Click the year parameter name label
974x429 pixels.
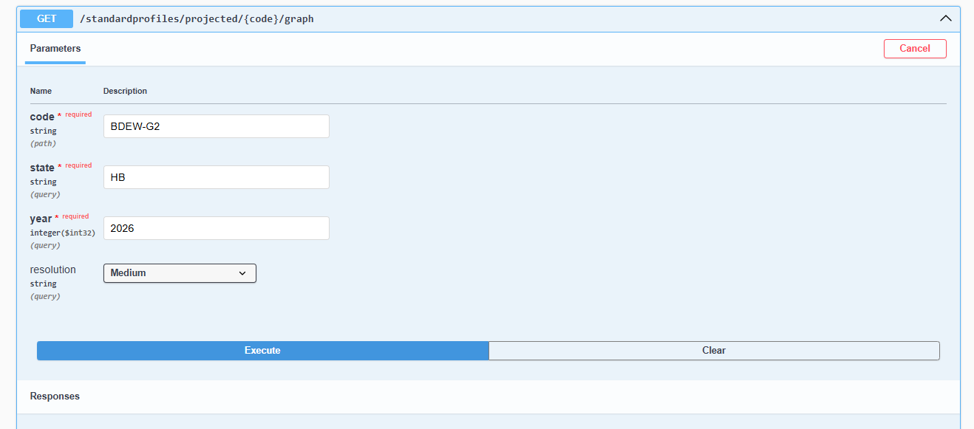(41, 219)
